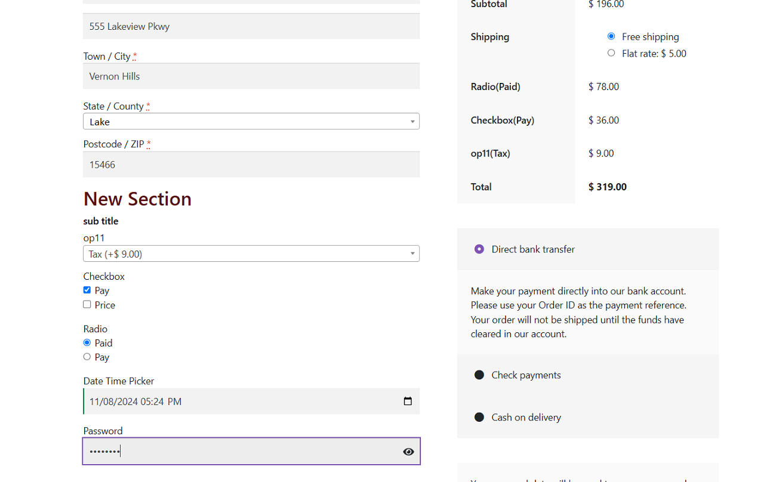Click the 555 Lakeview Pkwy address field
Image resolution: width=776 pixels, height=482 pixels.
pyautogui.click(x=251, y=26)
